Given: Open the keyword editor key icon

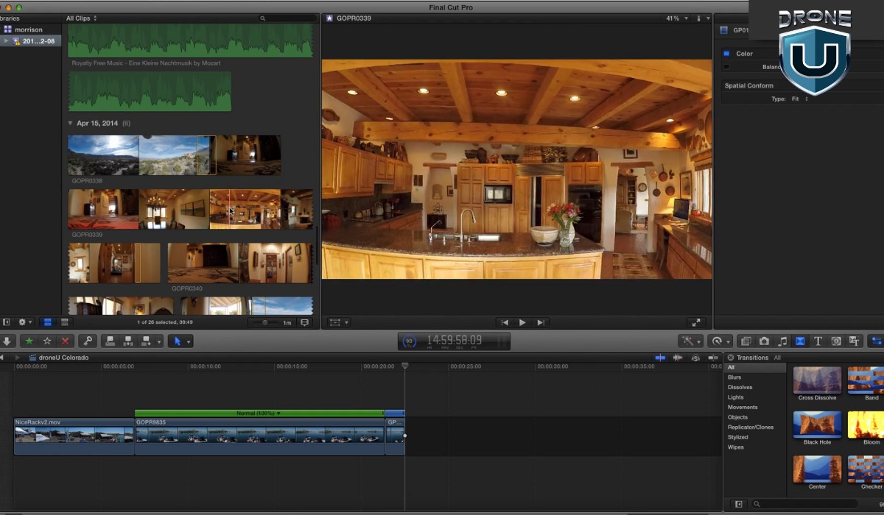Looking at the screenshot, I should pos(87,341).
